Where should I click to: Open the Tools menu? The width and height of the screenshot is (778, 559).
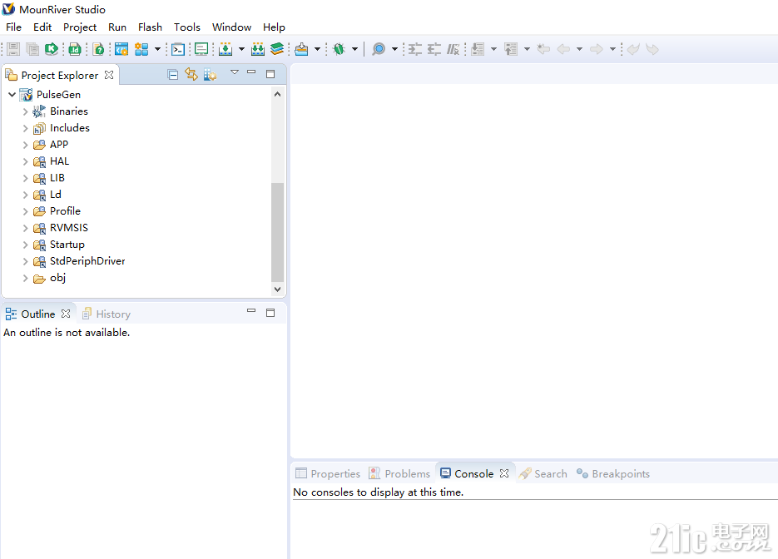coord(186,27)
